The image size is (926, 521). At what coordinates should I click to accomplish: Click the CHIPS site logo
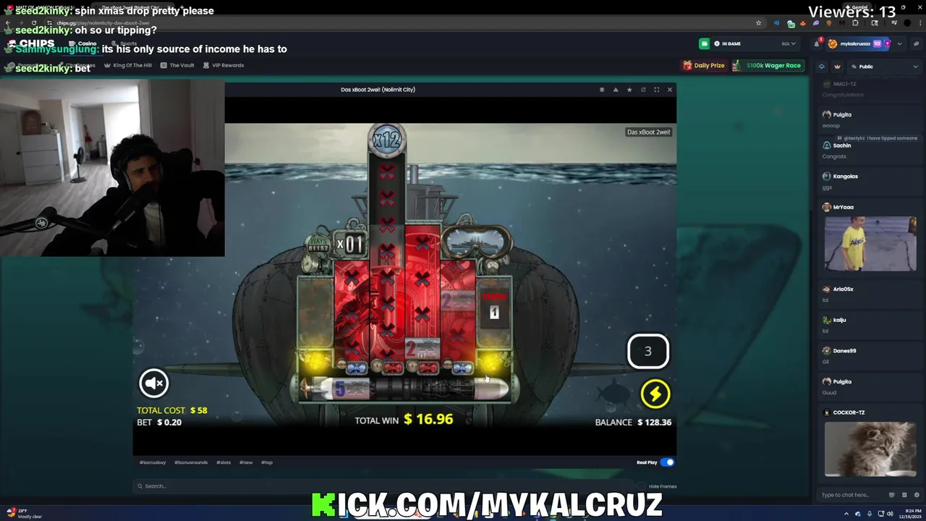33,43
